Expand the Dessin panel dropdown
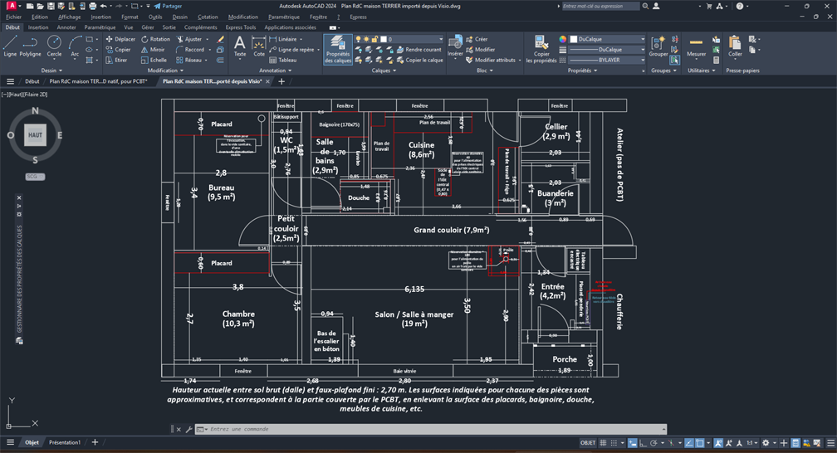 [51, 71]
